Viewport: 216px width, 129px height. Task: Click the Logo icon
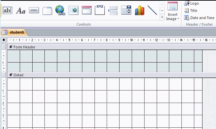187,3
